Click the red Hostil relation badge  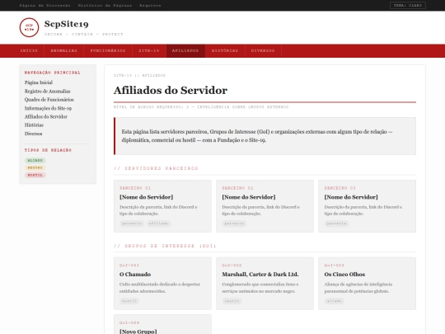[x=35, y=175]
